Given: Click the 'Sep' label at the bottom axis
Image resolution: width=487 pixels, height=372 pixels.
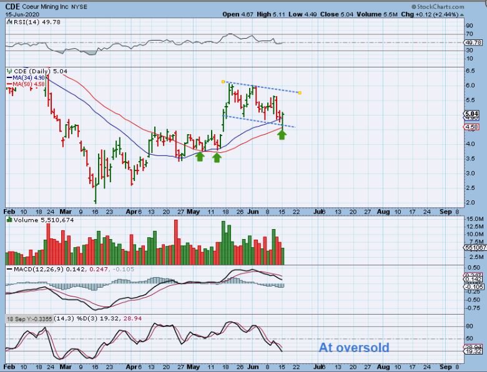Looking at the screenshot, I should tap(446, 367).
